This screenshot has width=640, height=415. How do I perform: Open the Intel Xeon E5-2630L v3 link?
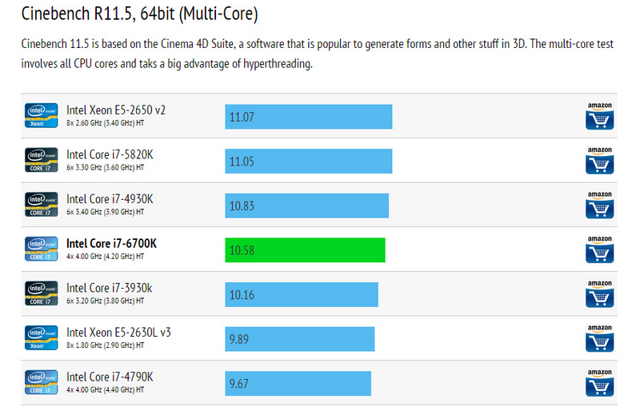118,332
